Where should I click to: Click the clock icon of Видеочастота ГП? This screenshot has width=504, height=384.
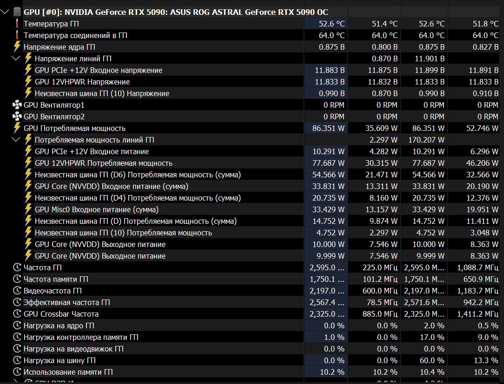pos(17,291)
